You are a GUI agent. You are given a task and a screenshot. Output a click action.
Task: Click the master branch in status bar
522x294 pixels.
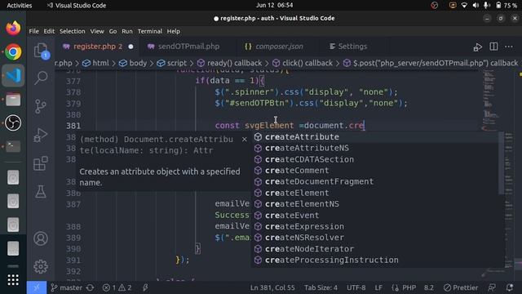[66, 287]
